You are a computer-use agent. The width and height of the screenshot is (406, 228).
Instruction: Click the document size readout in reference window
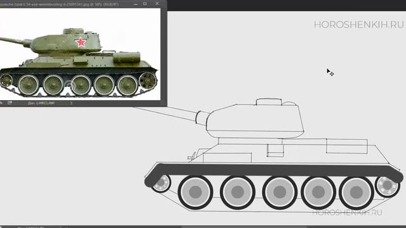coord(41,103)
